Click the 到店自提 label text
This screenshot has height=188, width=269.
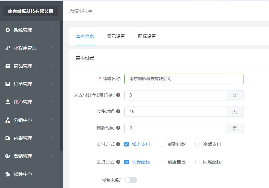pos(177,162)
